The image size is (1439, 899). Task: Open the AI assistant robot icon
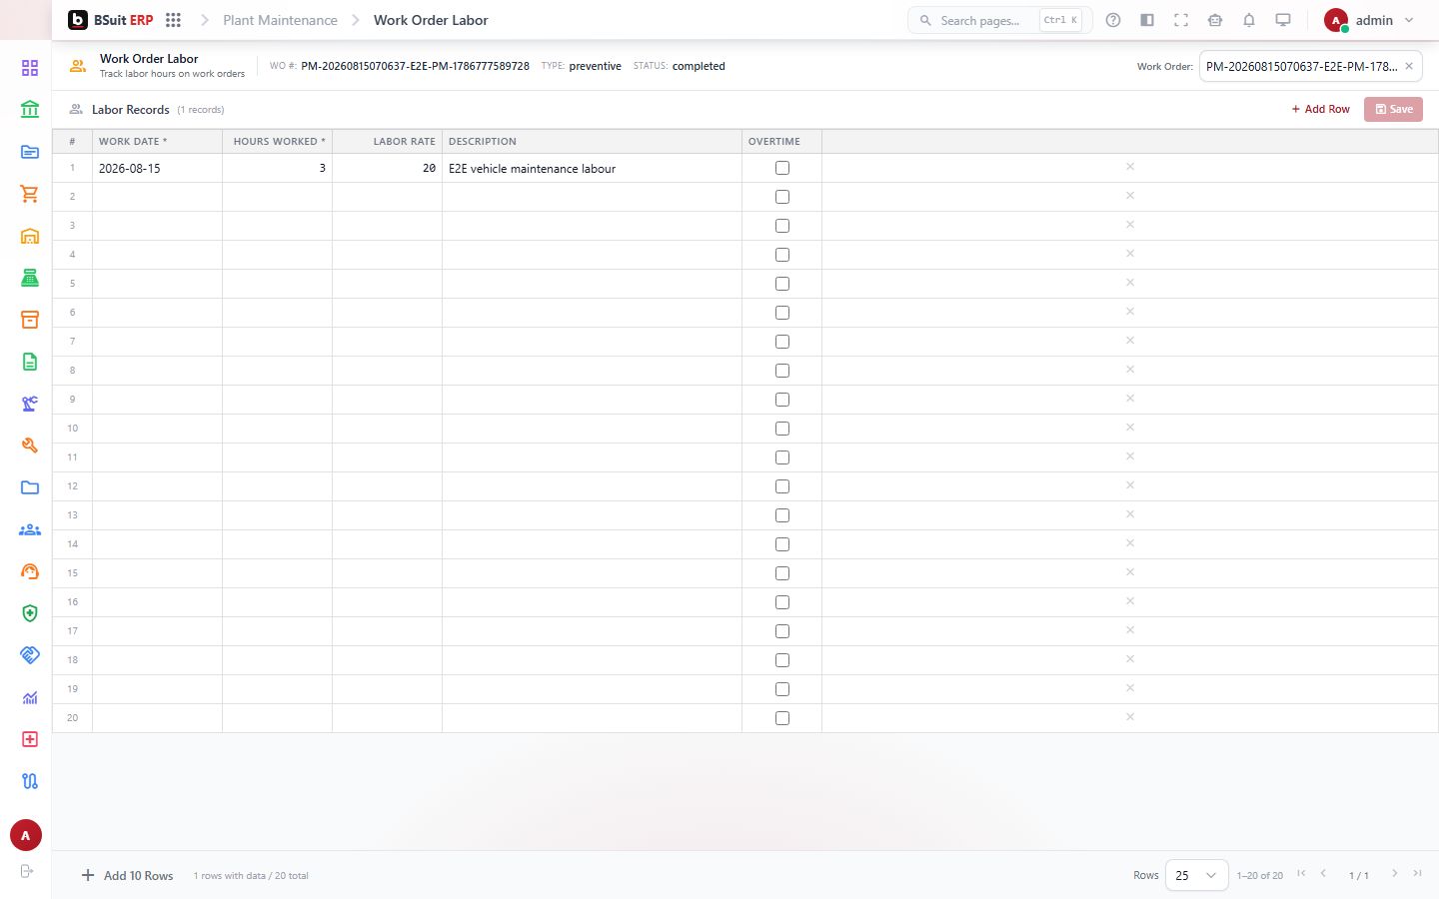pos(1215,20)
